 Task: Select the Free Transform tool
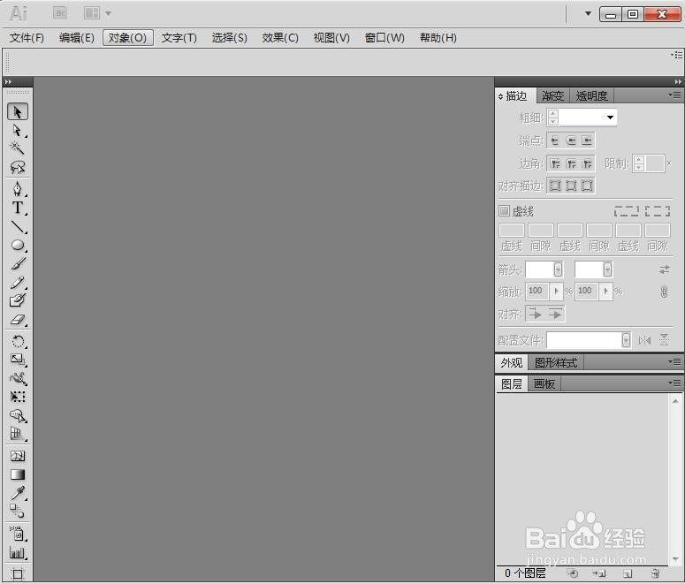pos(18,397)
